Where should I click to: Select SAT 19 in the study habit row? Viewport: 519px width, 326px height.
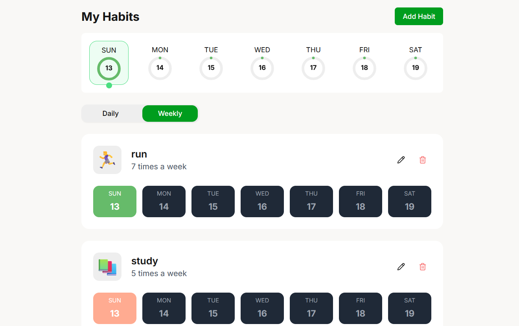[409, 308]
